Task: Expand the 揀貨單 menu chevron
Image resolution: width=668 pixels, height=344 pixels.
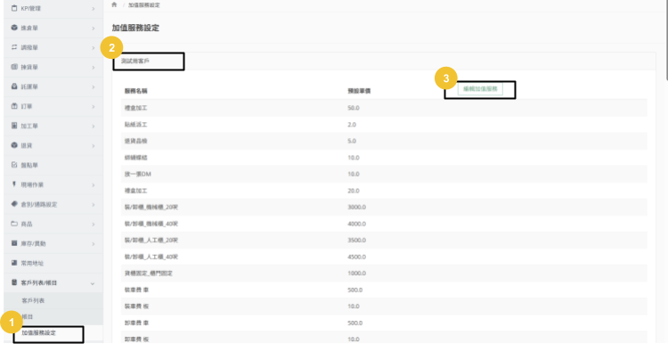Action: coord(93,68)
